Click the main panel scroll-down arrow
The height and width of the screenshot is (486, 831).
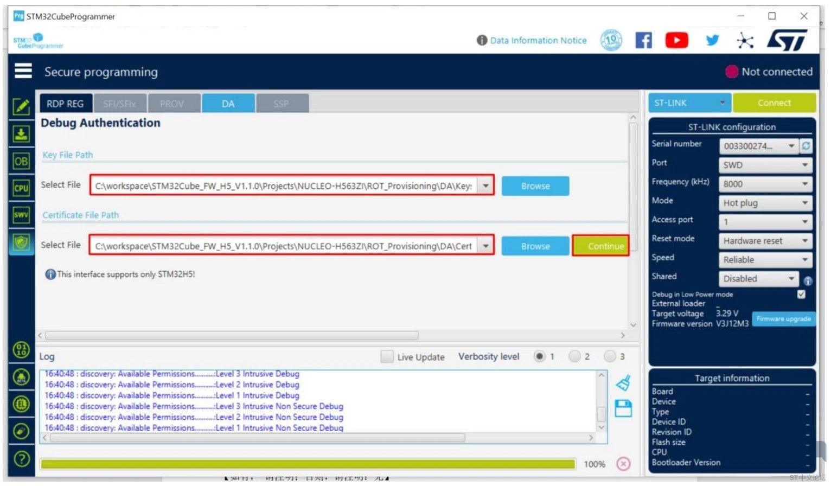click(x=633, y=325)
